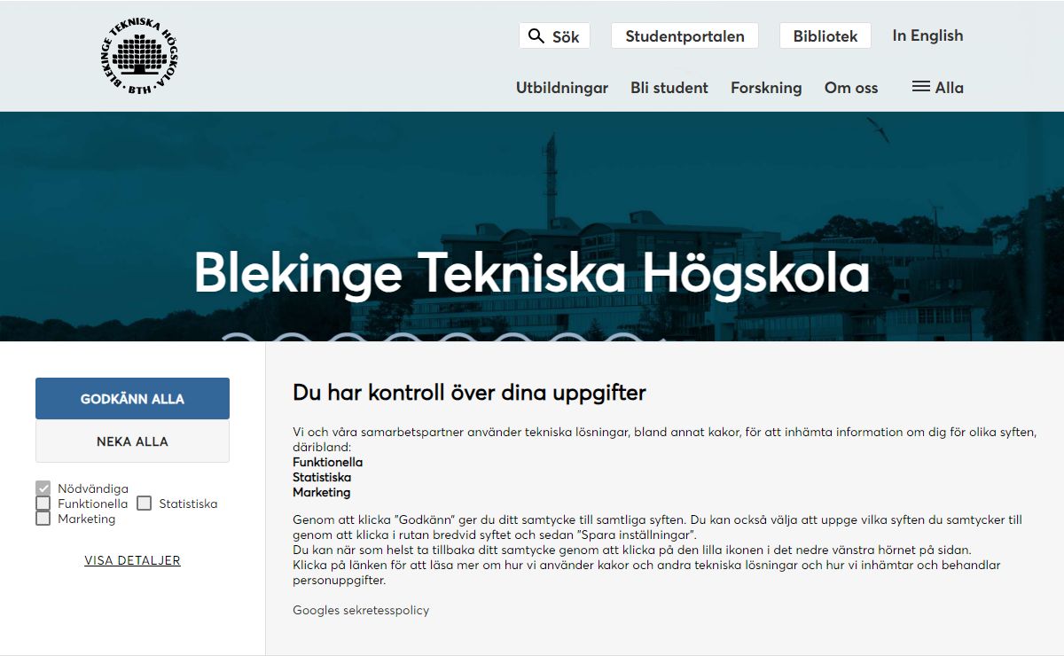Click the BTH logo
Screen dimensions: 1064x656
point(140,55)
